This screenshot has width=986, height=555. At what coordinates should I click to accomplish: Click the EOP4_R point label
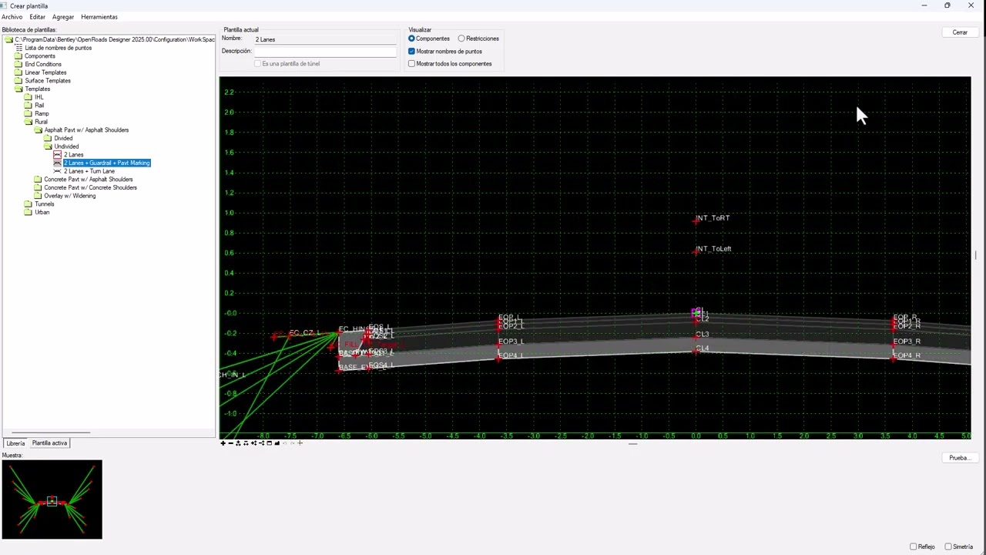(x=907, y=355)
